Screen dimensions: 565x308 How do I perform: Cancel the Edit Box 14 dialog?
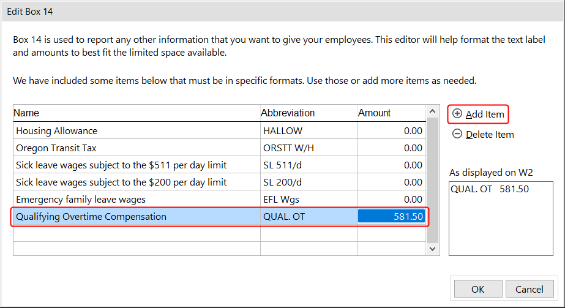[x=529, y=289]
